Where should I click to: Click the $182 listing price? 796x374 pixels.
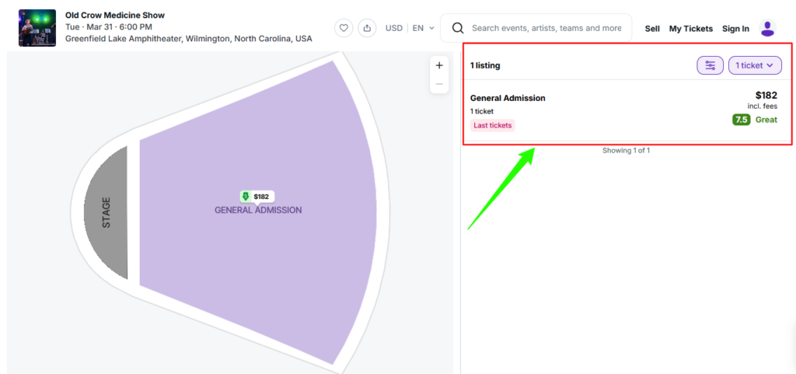coord(766,96)
